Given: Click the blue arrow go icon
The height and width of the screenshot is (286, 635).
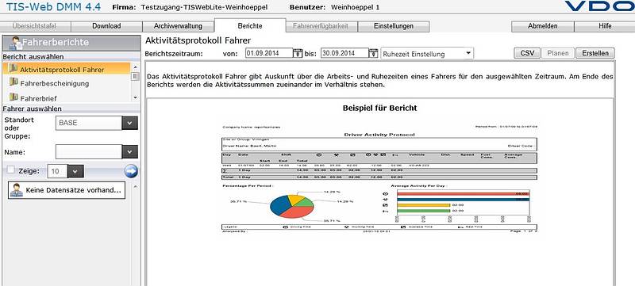Looking at the screenshot, I should point(131,171).
